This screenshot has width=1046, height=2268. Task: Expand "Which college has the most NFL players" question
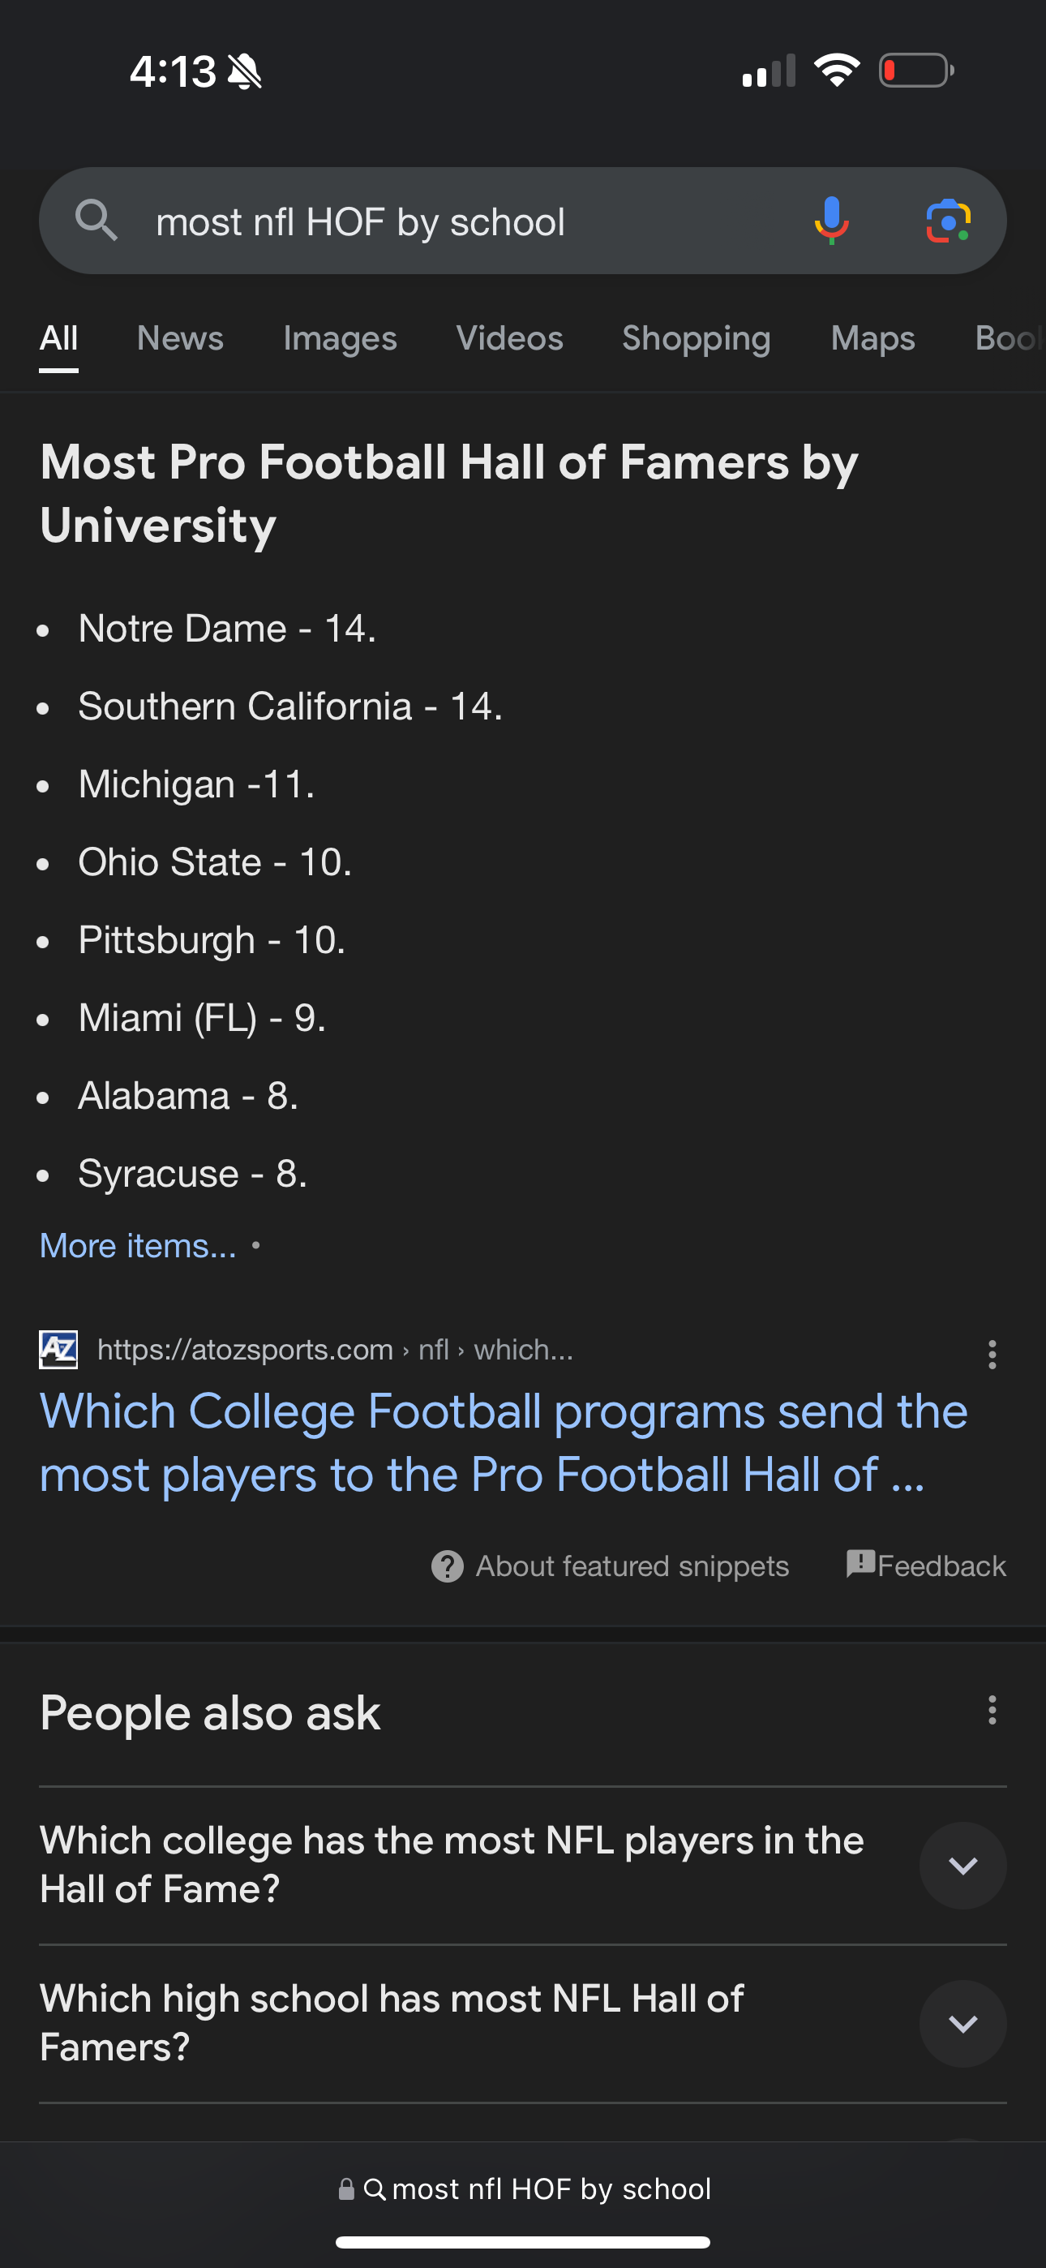962,1865
